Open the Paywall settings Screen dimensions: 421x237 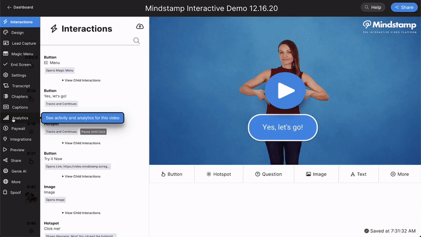click(18, 129)
